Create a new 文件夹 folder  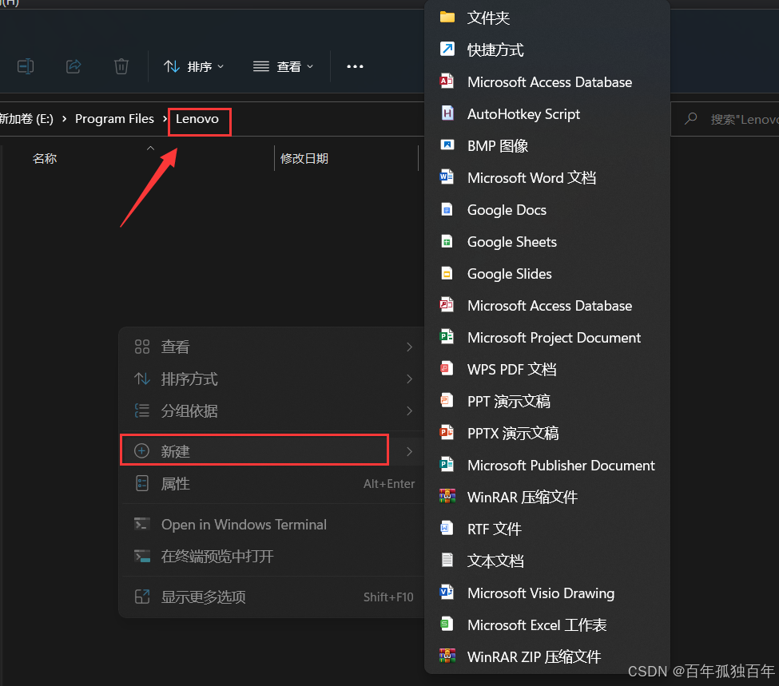[x=547, y=18]
